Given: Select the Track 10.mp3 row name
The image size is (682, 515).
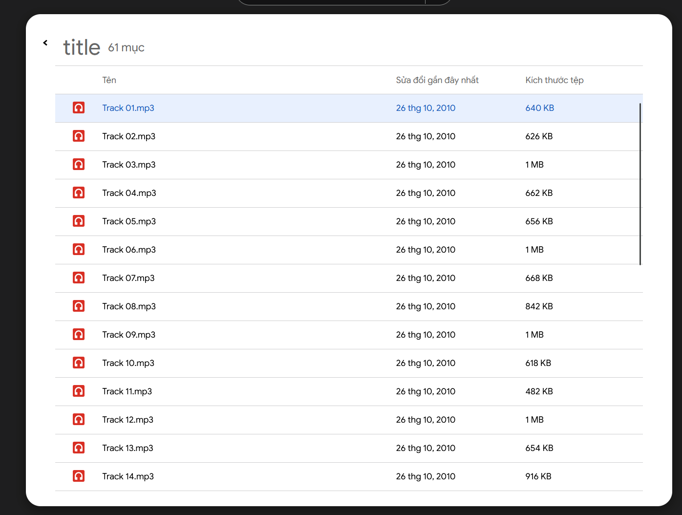Looking at the screenshot, I should point(128,363).
